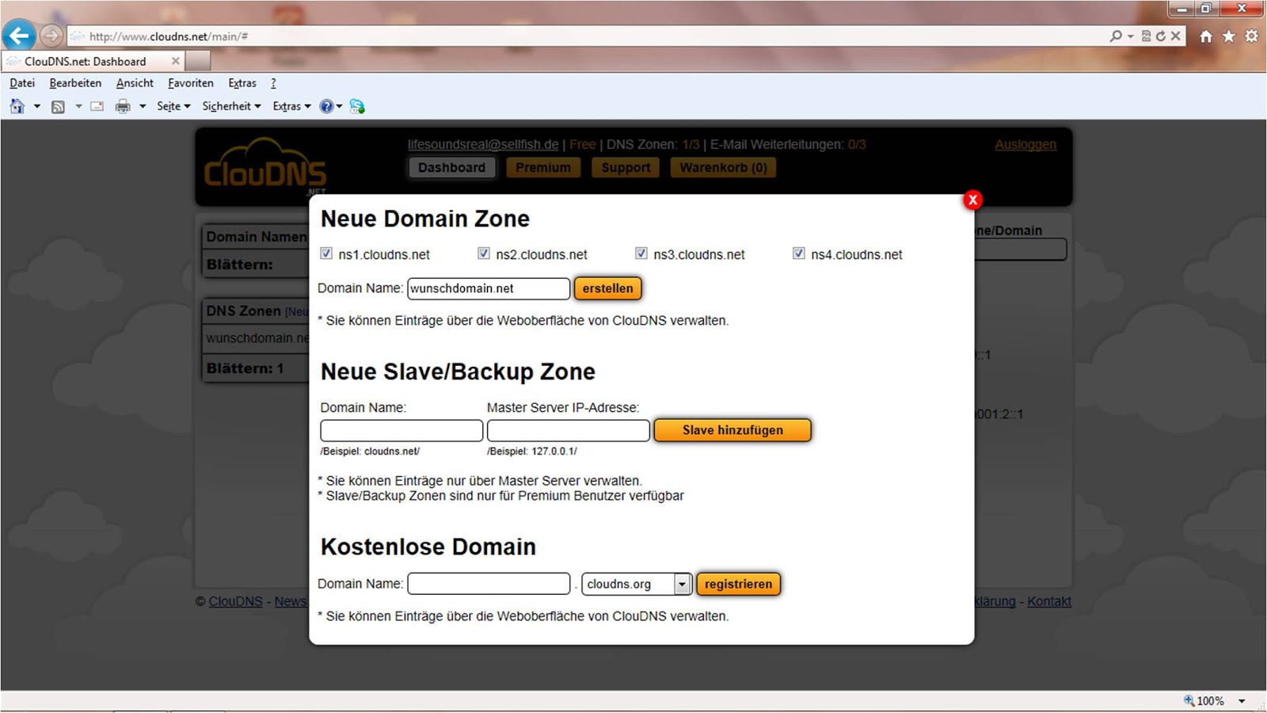Click the browser Back arrow button
This screenshot has height=713, width=1267.
[x=19, y=36]
